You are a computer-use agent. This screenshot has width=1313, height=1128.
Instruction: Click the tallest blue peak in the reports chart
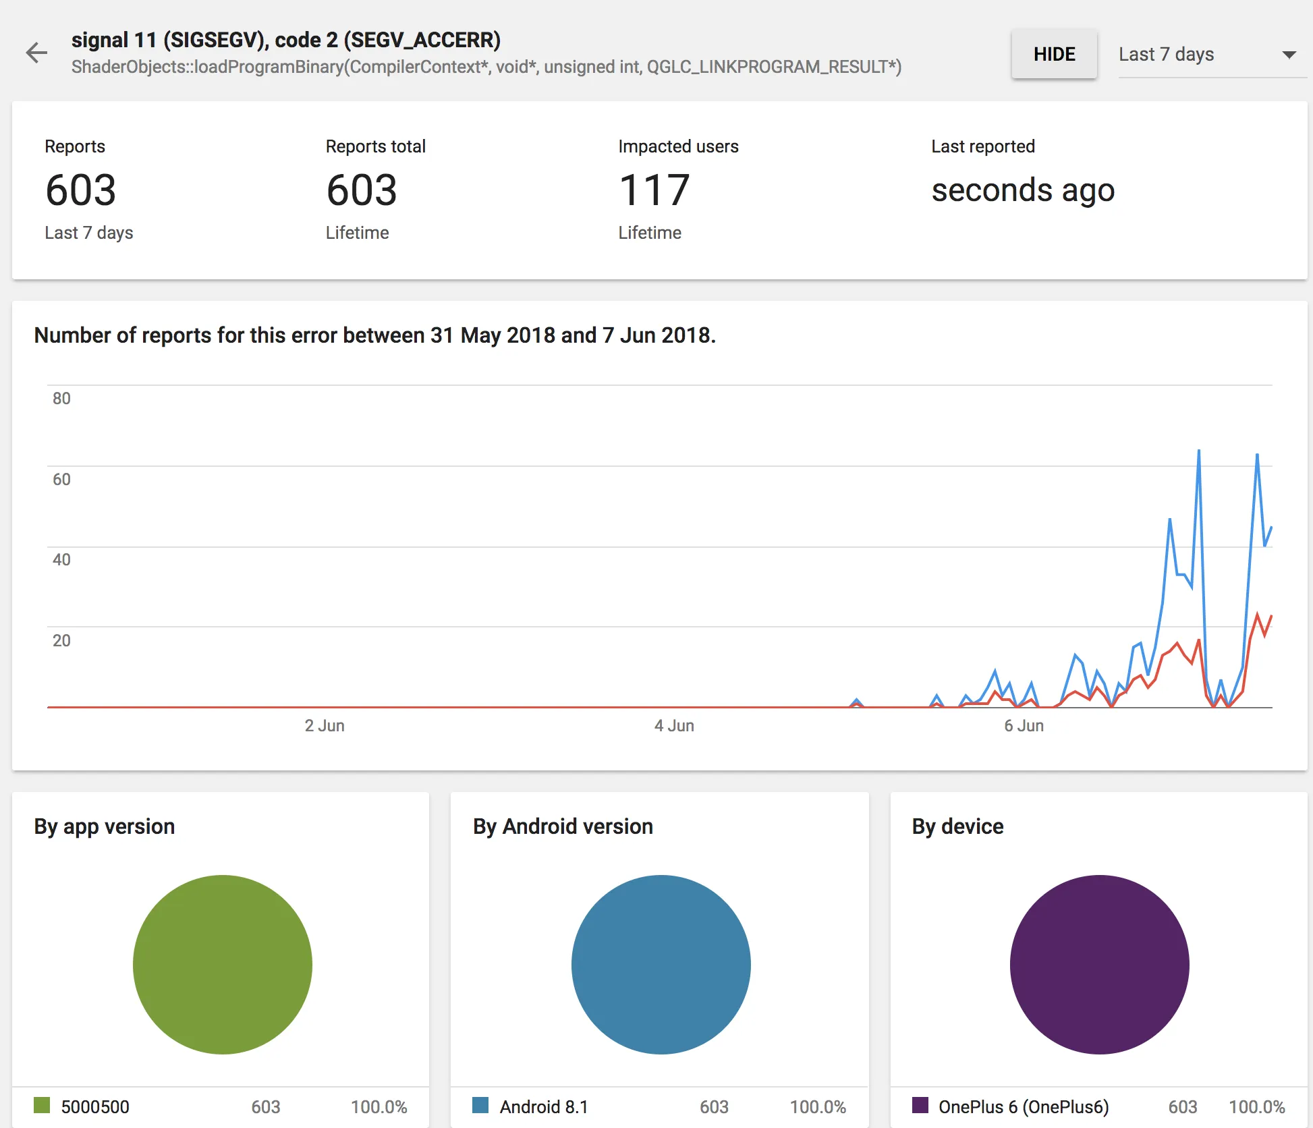coord(1198,451)
